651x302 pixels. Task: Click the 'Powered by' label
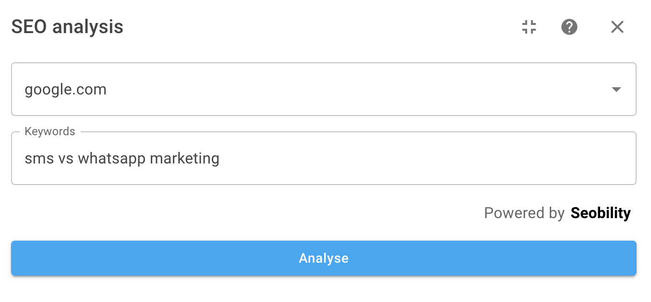(x=524, y=213)
